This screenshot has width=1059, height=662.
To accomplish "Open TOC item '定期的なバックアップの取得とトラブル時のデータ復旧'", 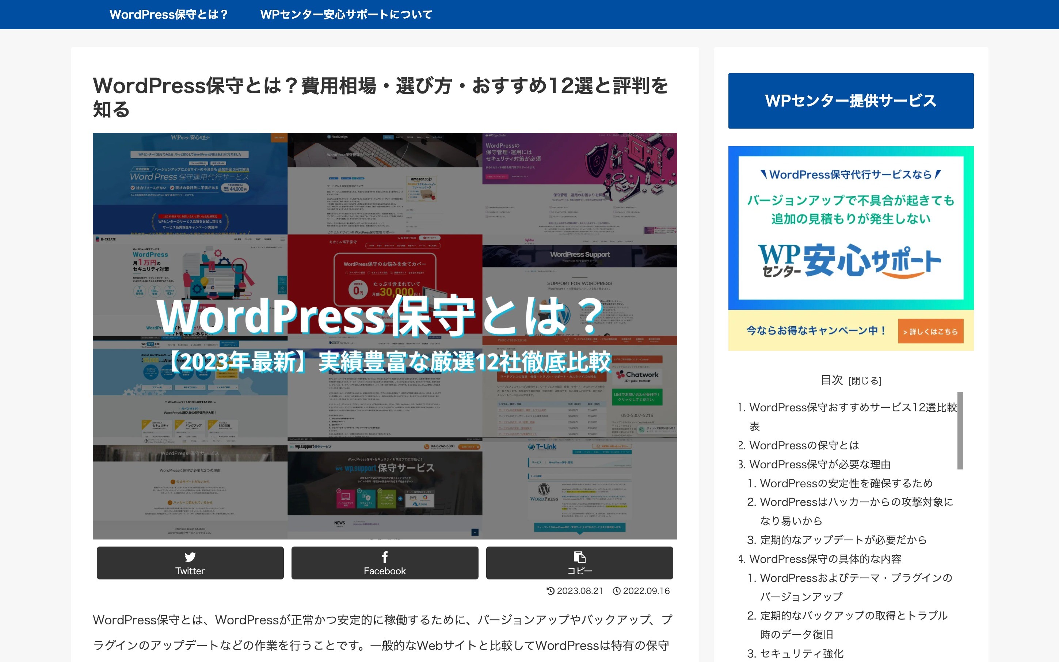I will coord(854,625).
